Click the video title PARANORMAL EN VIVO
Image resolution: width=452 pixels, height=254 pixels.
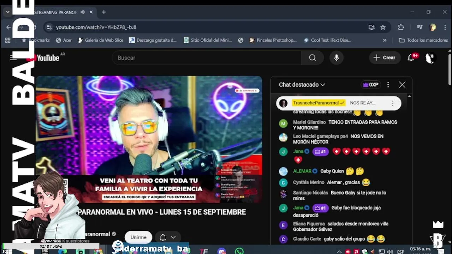[x=162, y=212]
